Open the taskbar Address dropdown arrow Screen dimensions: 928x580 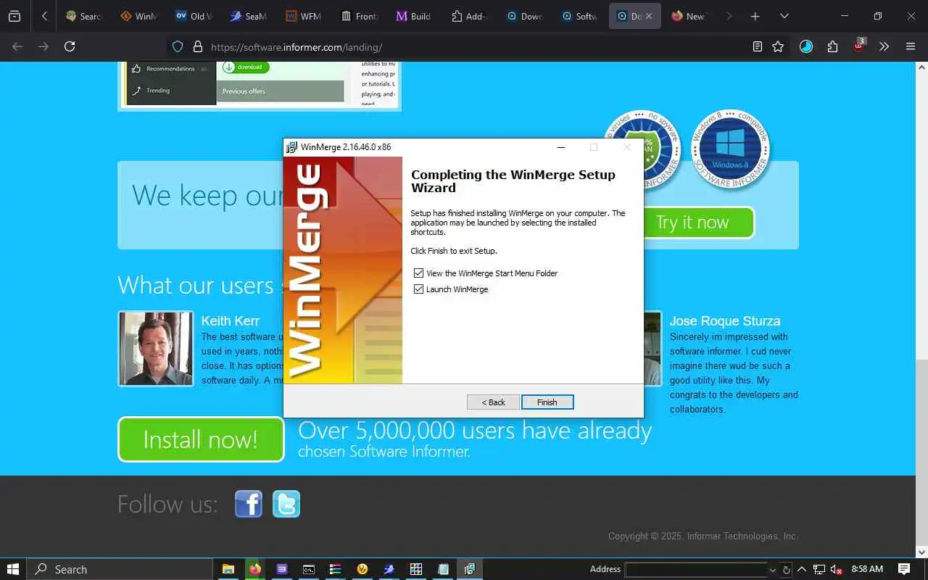coord(771,570)
